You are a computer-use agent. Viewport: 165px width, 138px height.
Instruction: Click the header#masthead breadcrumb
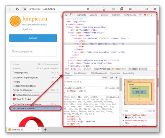click(110, 69)
